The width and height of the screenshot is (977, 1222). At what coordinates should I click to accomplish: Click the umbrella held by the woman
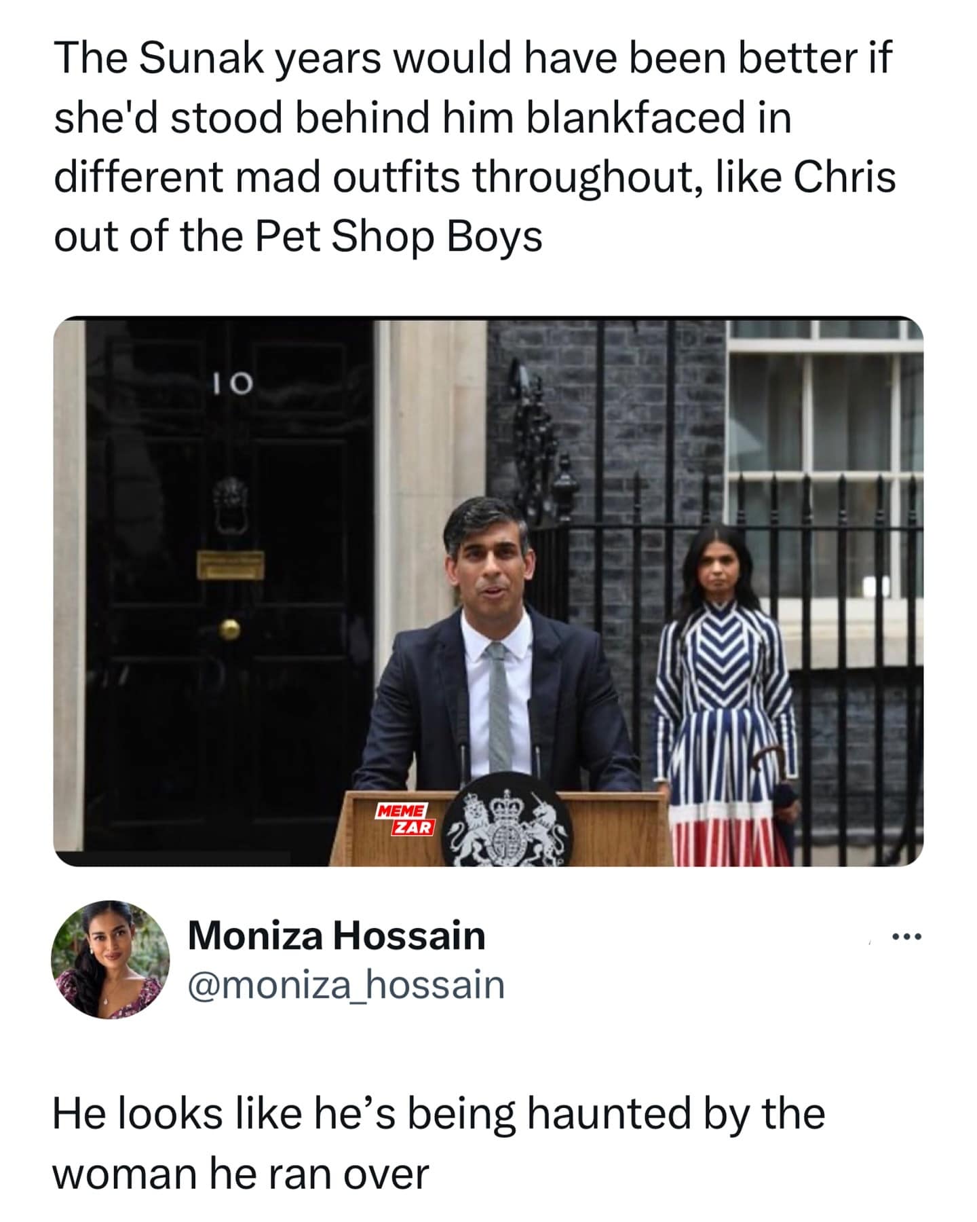tap(780, 788)
